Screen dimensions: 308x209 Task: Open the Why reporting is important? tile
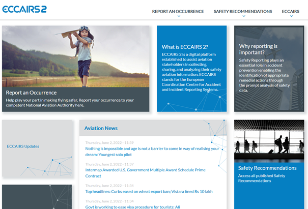tap(269, 69)
